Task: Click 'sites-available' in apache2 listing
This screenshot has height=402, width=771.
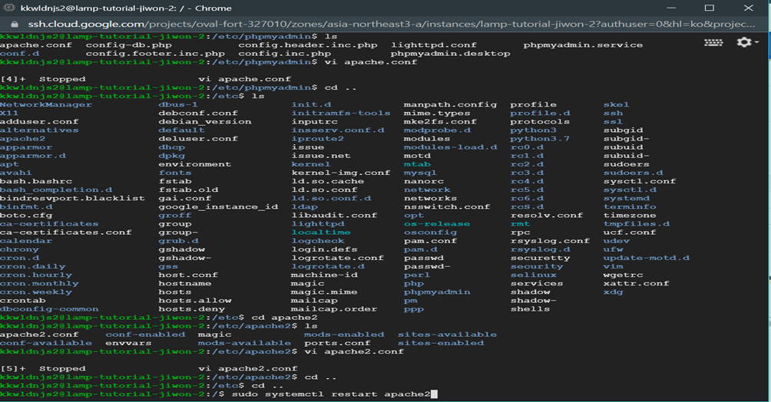Action: [448, 334]
